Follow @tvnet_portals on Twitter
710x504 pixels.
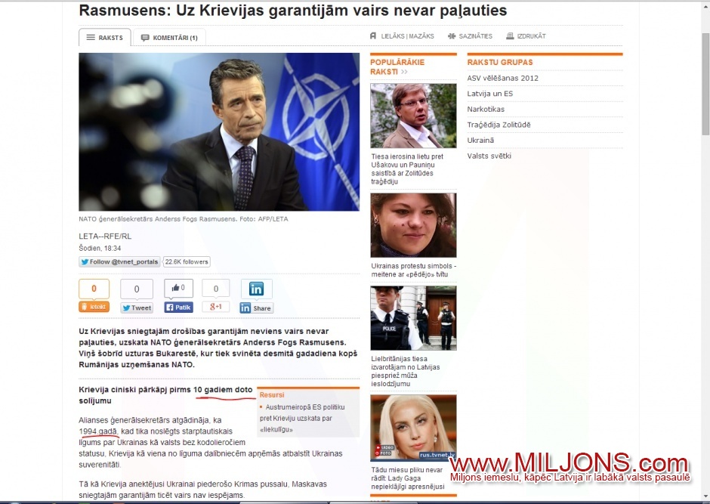pyautogui.click(x=120, y=262)
